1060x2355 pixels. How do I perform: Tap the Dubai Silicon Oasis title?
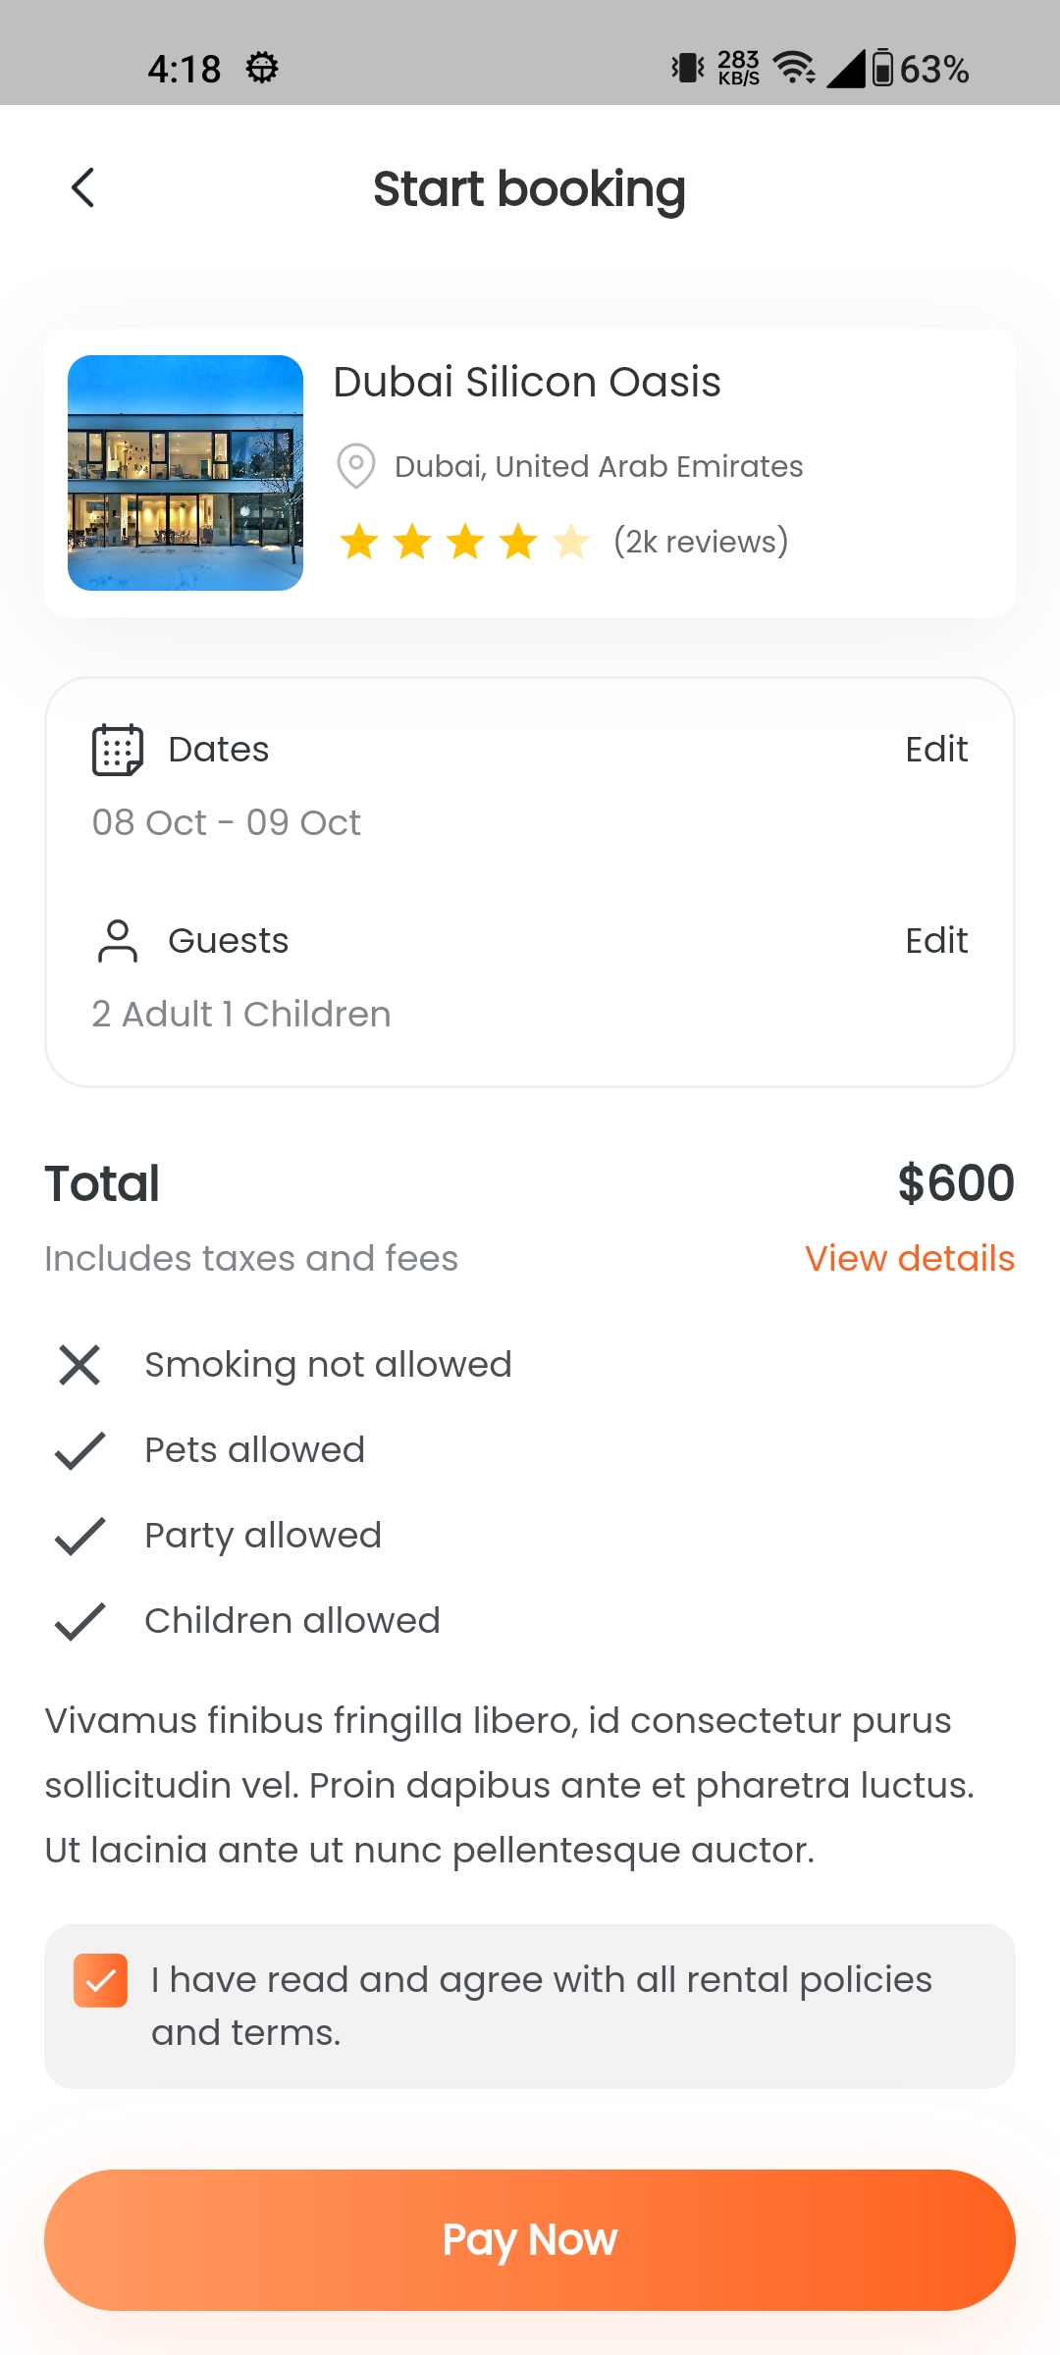tap(527, 382)
